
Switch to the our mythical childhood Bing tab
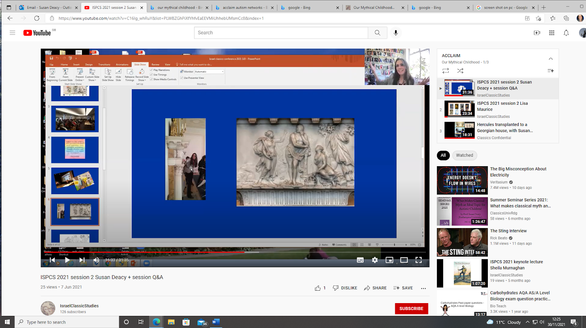pos(179,7)
